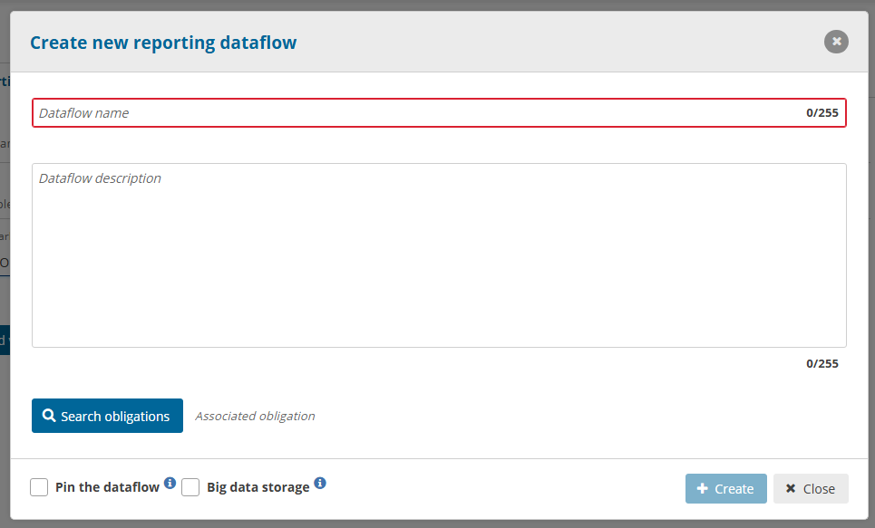The image size is (875, 528).
Task: Show info for Pin the dataflow
Action: pyautogui.click(x=170, y=483)
